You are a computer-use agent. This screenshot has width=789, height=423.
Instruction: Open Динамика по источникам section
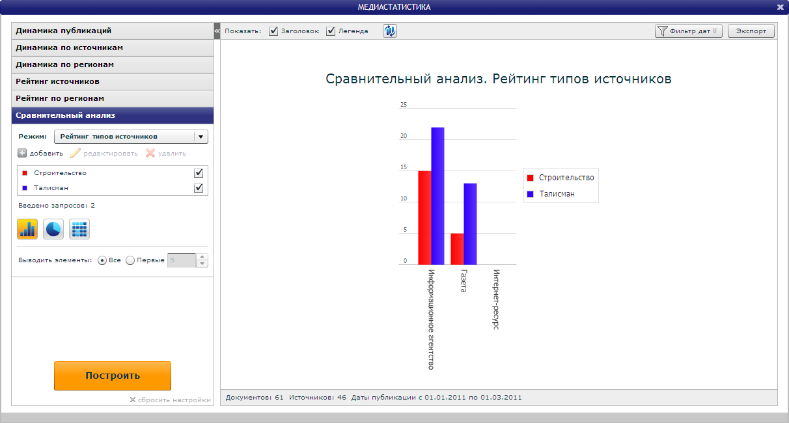pyautogui.click(x=113, y=48)
